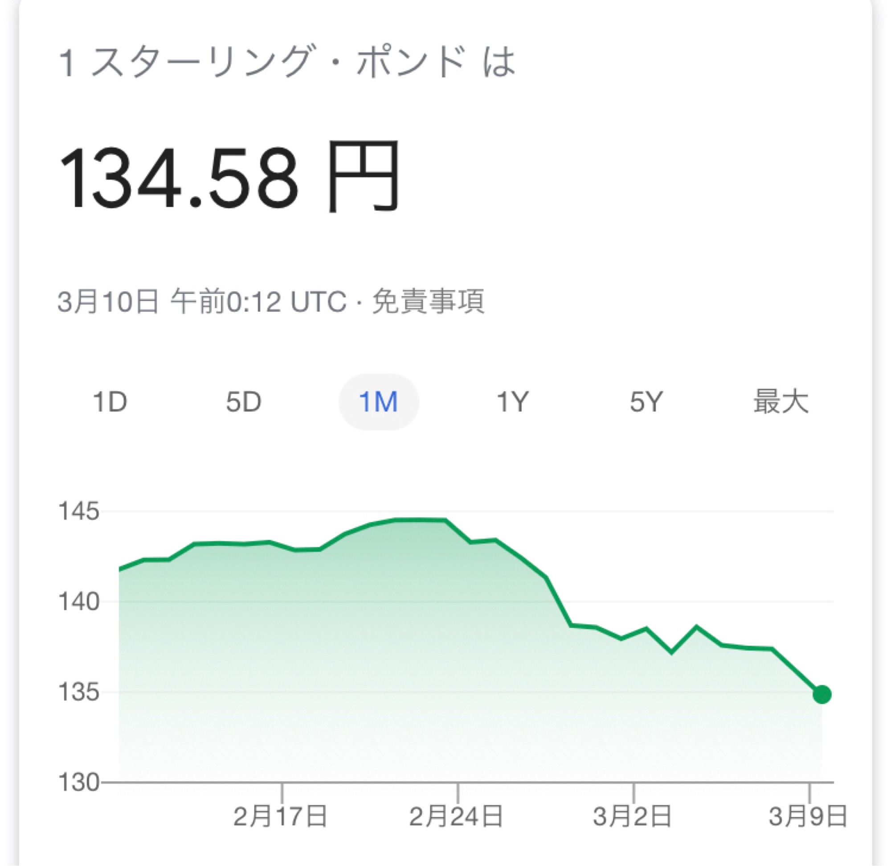Click the 3月9日 date axis label
Screen dimensions: 891x866
808,816
